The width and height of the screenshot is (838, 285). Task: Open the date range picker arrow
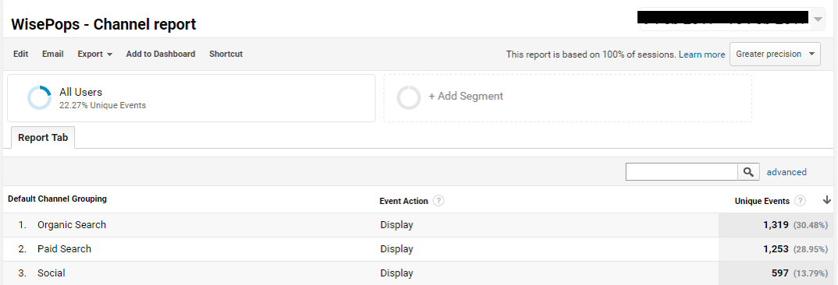(818, 19)
